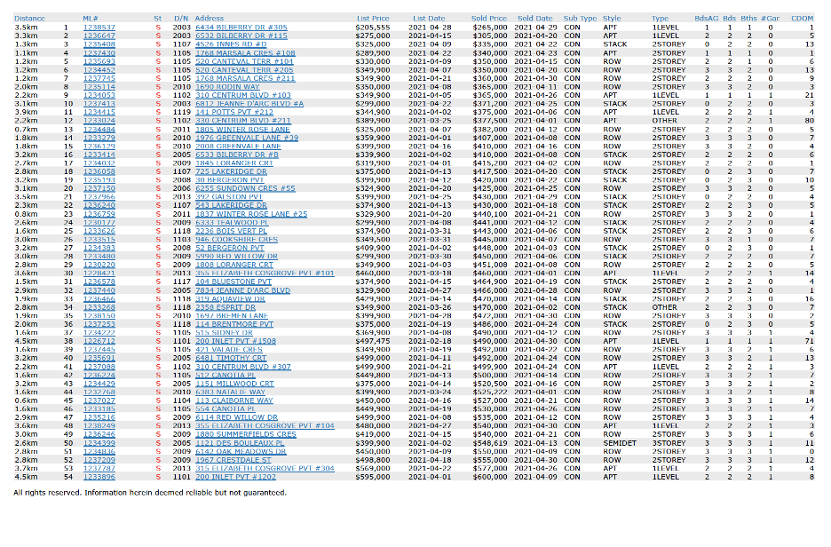Open the 200 INLET PVT #1508 listing

pyautogui.click(x=230, y=340)
